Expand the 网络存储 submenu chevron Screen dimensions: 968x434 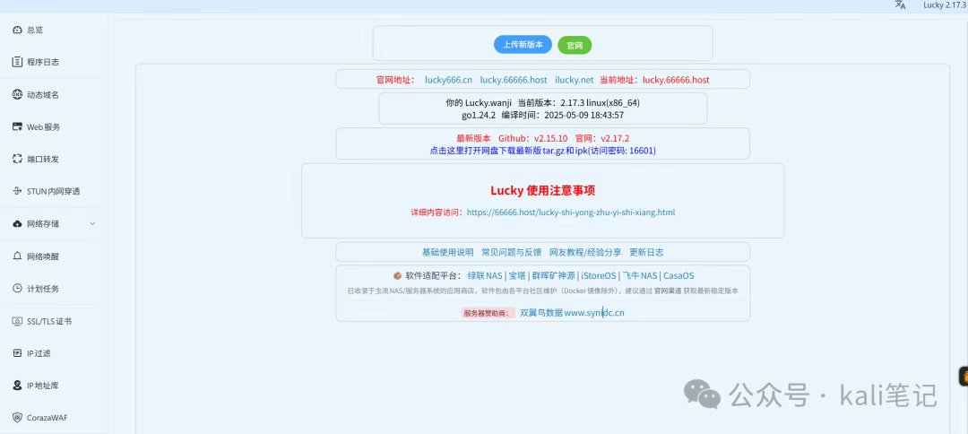coord(92,223)
